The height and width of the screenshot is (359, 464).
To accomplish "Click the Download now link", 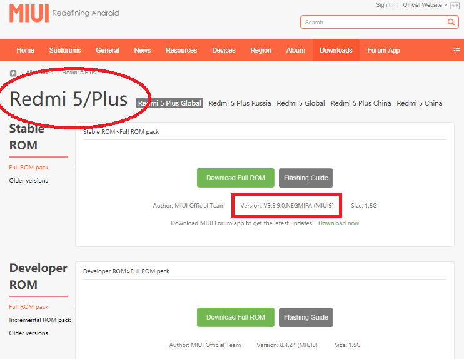I will (338, 223).
